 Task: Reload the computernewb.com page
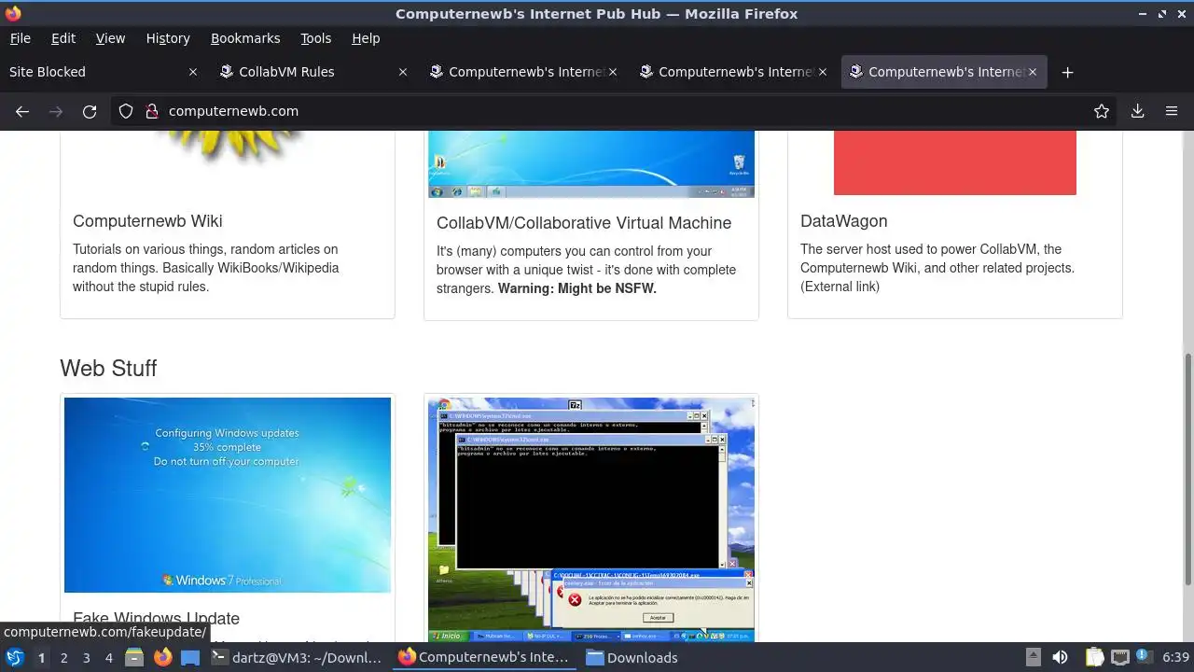pos(90,111)
